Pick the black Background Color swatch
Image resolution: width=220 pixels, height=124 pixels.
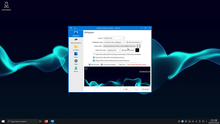[137, 50]
